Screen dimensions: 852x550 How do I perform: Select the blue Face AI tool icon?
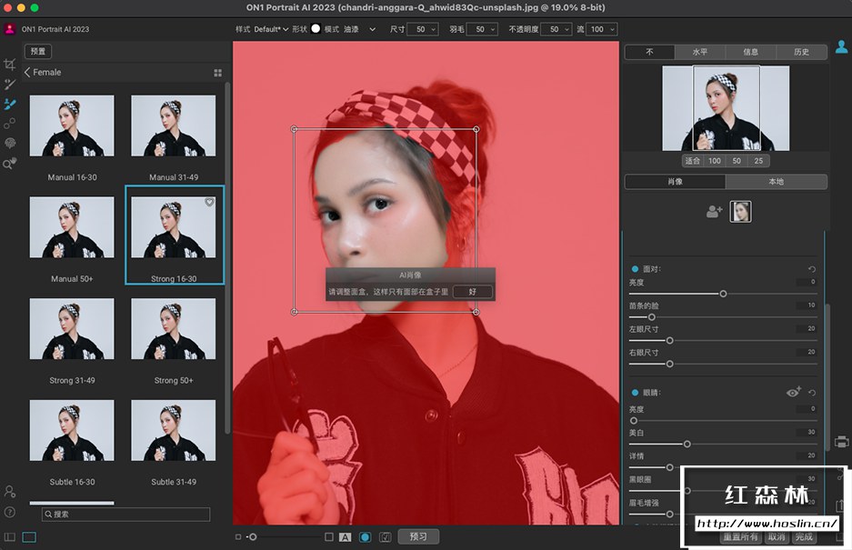click(11, 105)
